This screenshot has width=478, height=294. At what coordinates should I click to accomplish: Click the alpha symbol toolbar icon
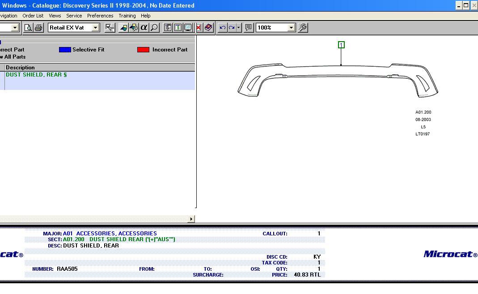[144, 28]
